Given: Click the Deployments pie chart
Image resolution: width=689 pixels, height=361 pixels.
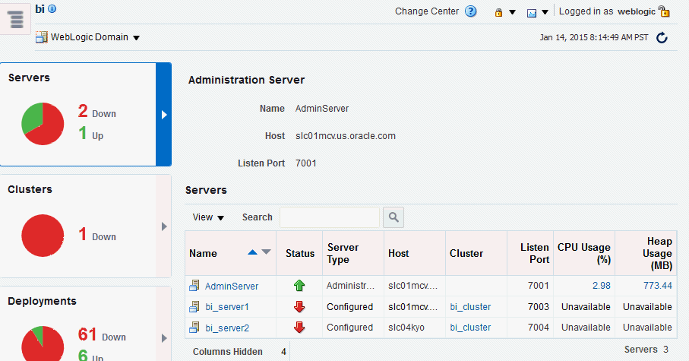Looking at the screenshot, I should pyautogui.click(x=43, y=344).
